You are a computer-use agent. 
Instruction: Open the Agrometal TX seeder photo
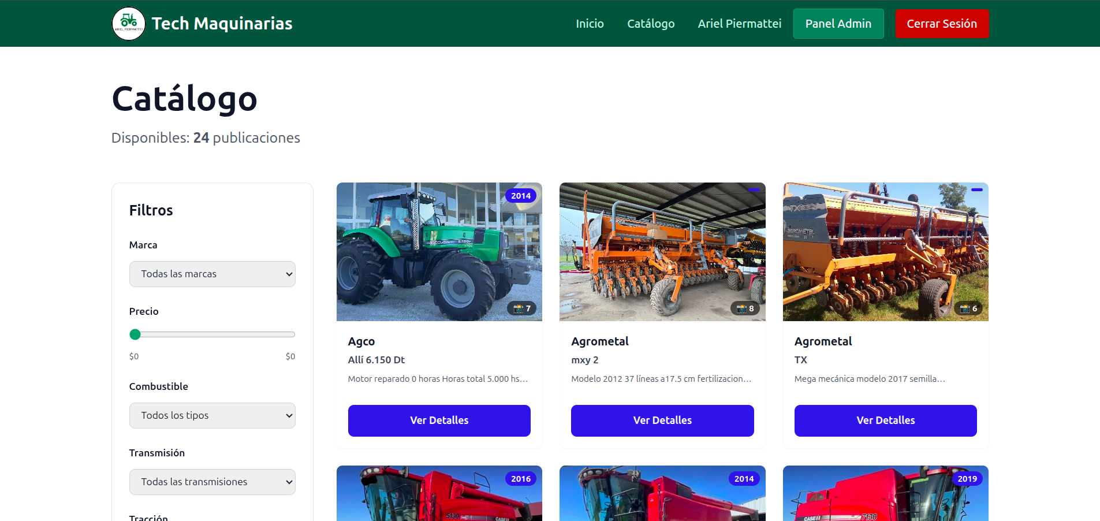(886, 252)
